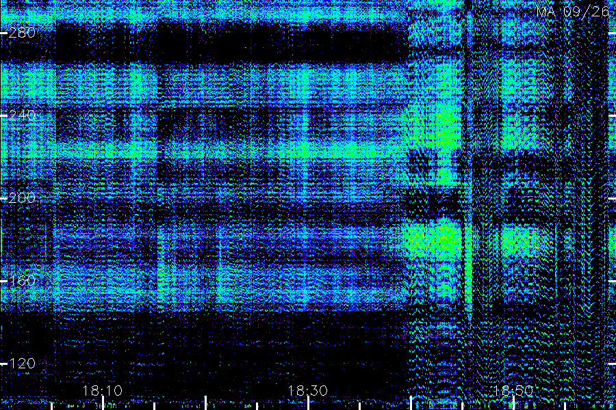Click the time tick mark below 18:10

click(103, 403)
